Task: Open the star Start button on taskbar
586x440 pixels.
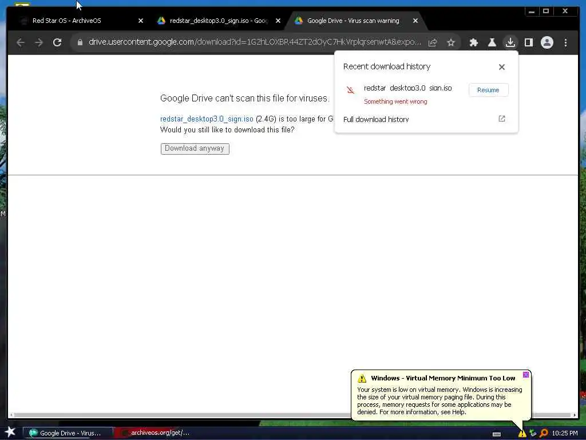Action: (10, 432)
